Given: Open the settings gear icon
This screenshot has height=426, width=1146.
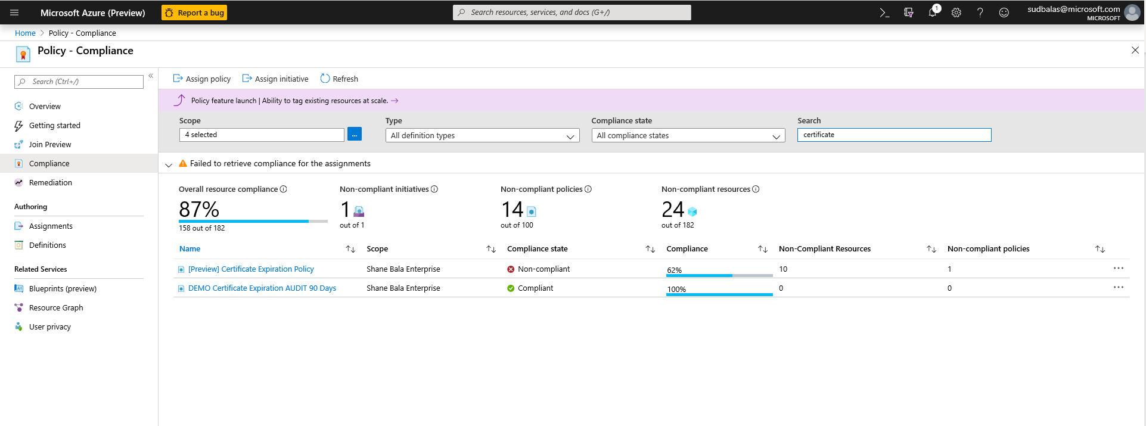Looking at the screenshot, I should click(956, 13).
